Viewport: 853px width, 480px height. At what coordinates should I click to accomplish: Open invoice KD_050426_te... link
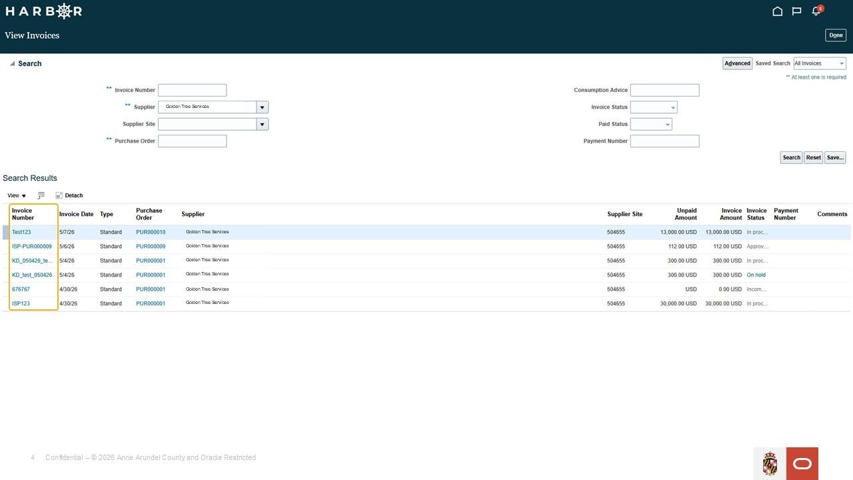(x=32, y=261)
